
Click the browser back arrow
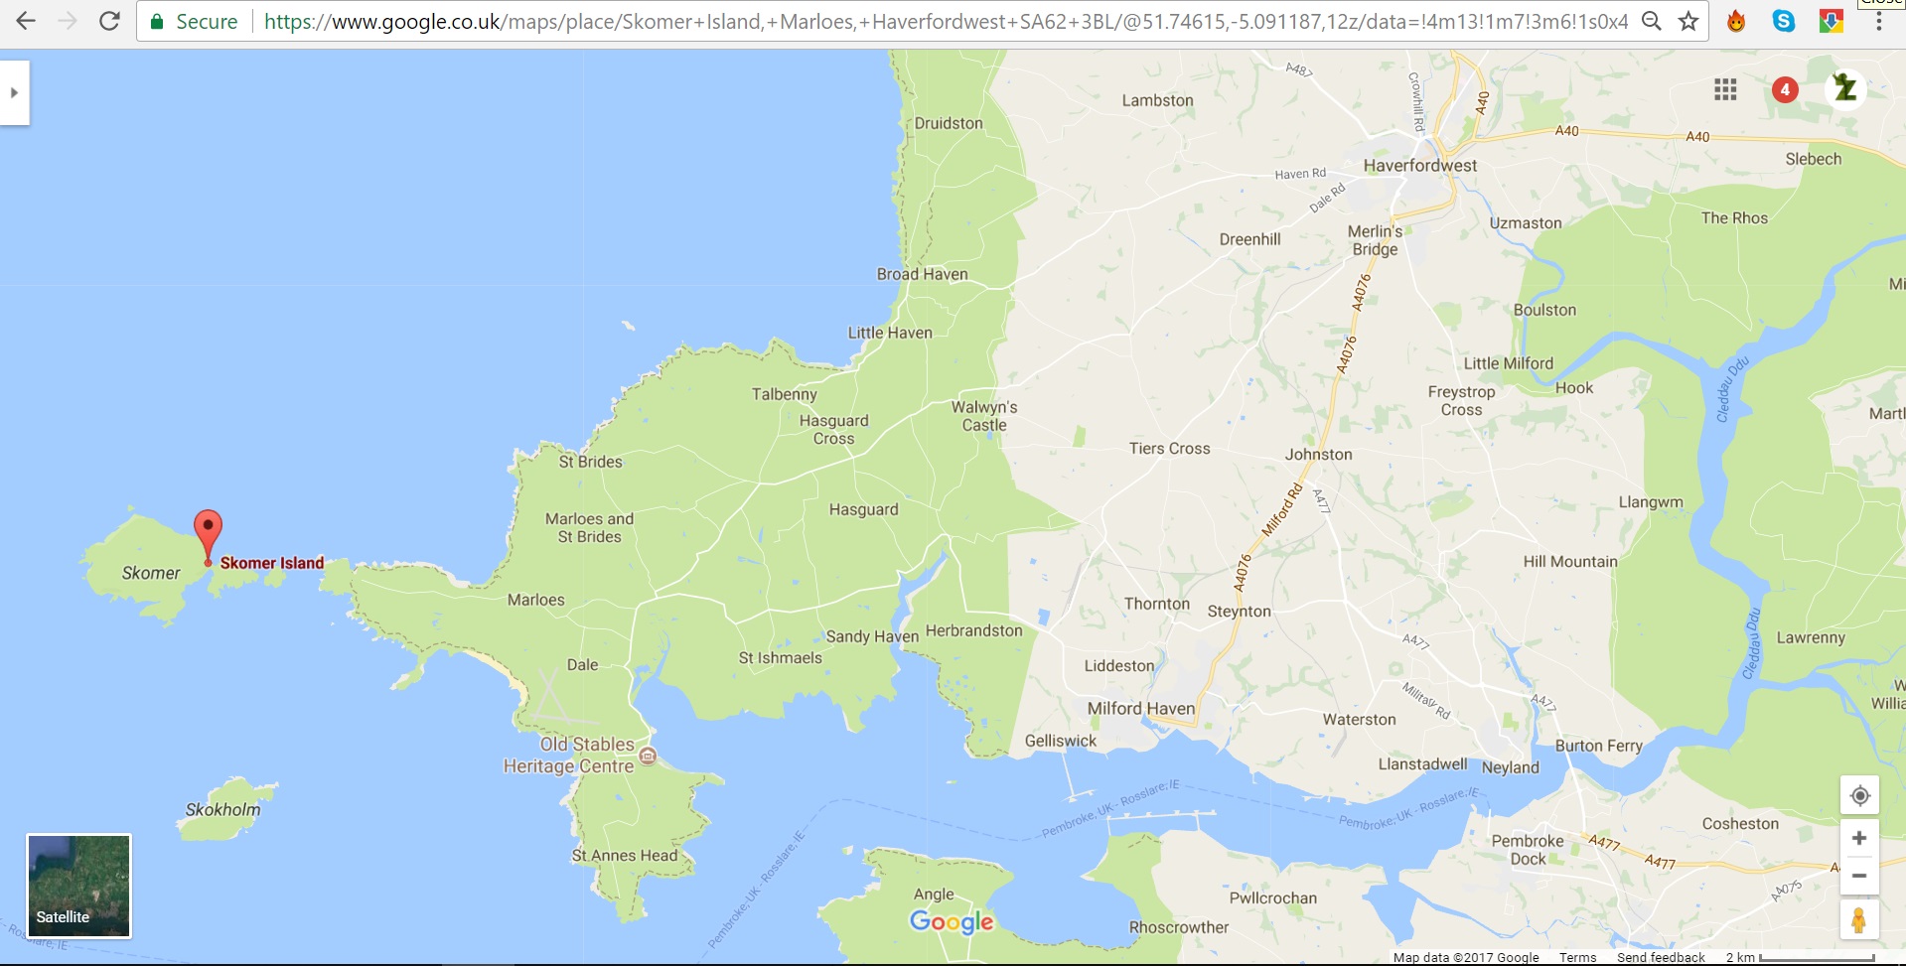26,21
